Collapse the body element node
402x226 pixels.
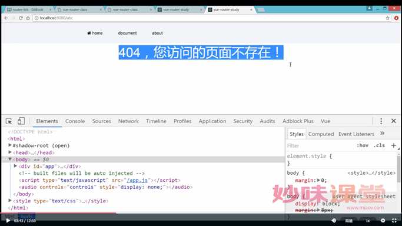pos(10,159)
